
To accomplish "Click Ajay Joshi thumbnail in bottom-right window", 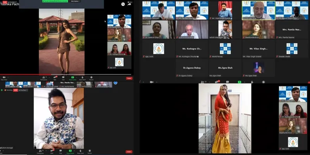I will 293,142.
